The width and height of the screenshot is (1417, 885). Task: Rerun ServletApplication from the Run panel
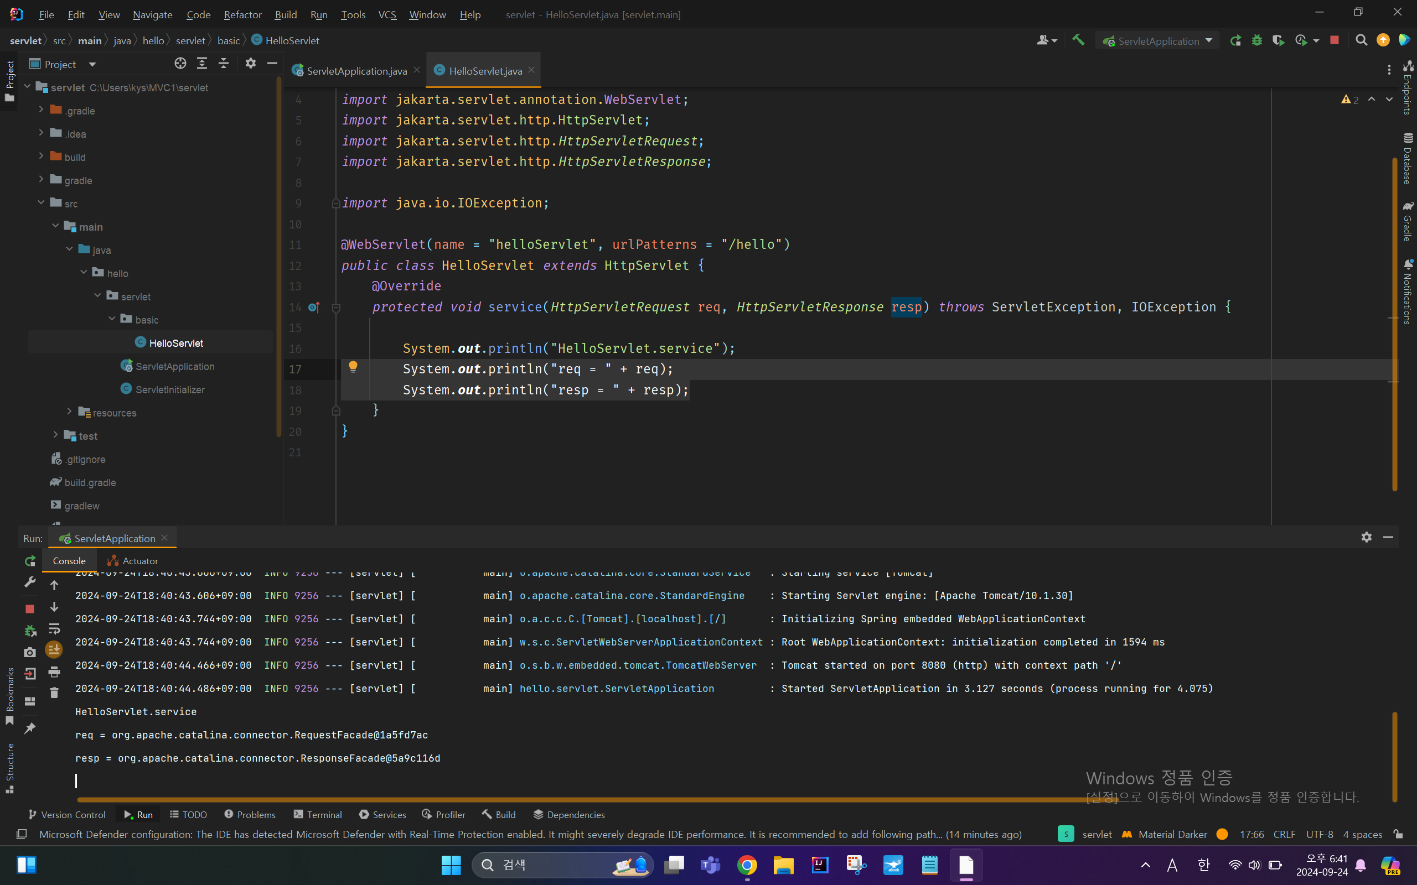coord(30,561)
